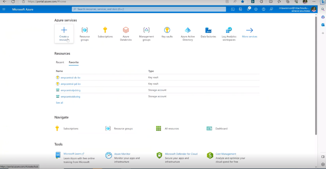326x169 pixels.
Task: Open the Azure portal hamburger menu
Action: pos(4,9)
